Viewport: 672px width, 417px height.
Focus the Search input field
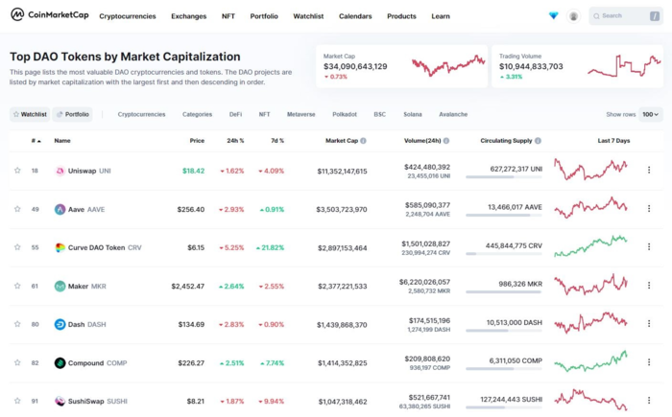click(626, 16)
